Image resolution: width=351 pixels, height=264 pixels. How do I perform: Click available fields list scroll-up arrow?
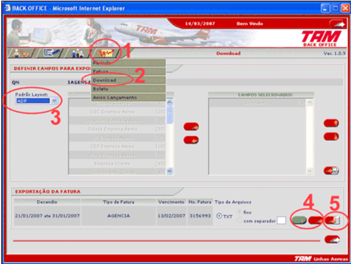170,103
